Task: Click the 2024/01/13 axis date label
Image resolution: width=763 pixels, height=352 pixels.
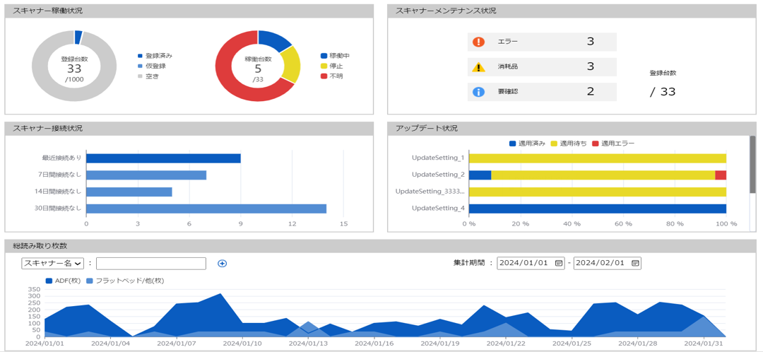Action: pos(309,344)
